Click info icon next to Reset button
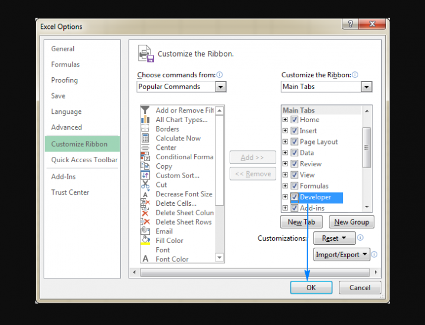Image resolution: width=425 pixels, height=325 pixels. point(360,238)
